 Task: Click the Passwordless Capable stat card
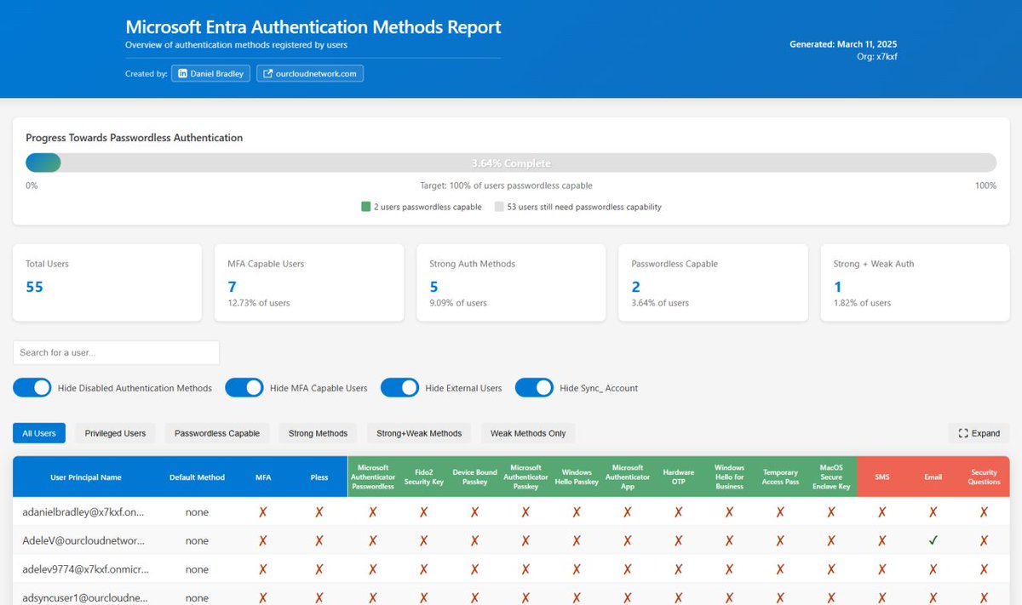click(x=713, y=283)
